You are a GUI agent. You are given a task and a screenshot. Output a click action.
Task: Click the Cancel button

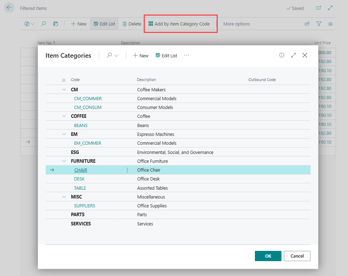(297, 256)
